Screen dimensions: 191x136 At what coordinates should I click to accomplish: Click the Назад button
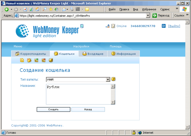pos(88,109)
